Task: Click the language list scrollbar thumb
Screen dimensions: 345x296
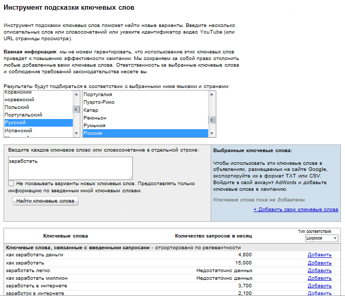Action: (x=76, y=109)
